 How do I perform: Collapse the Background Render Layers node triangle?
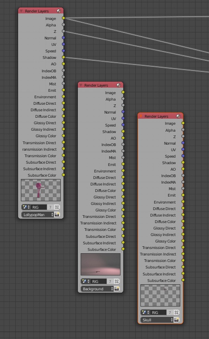(x=81, y=85)
